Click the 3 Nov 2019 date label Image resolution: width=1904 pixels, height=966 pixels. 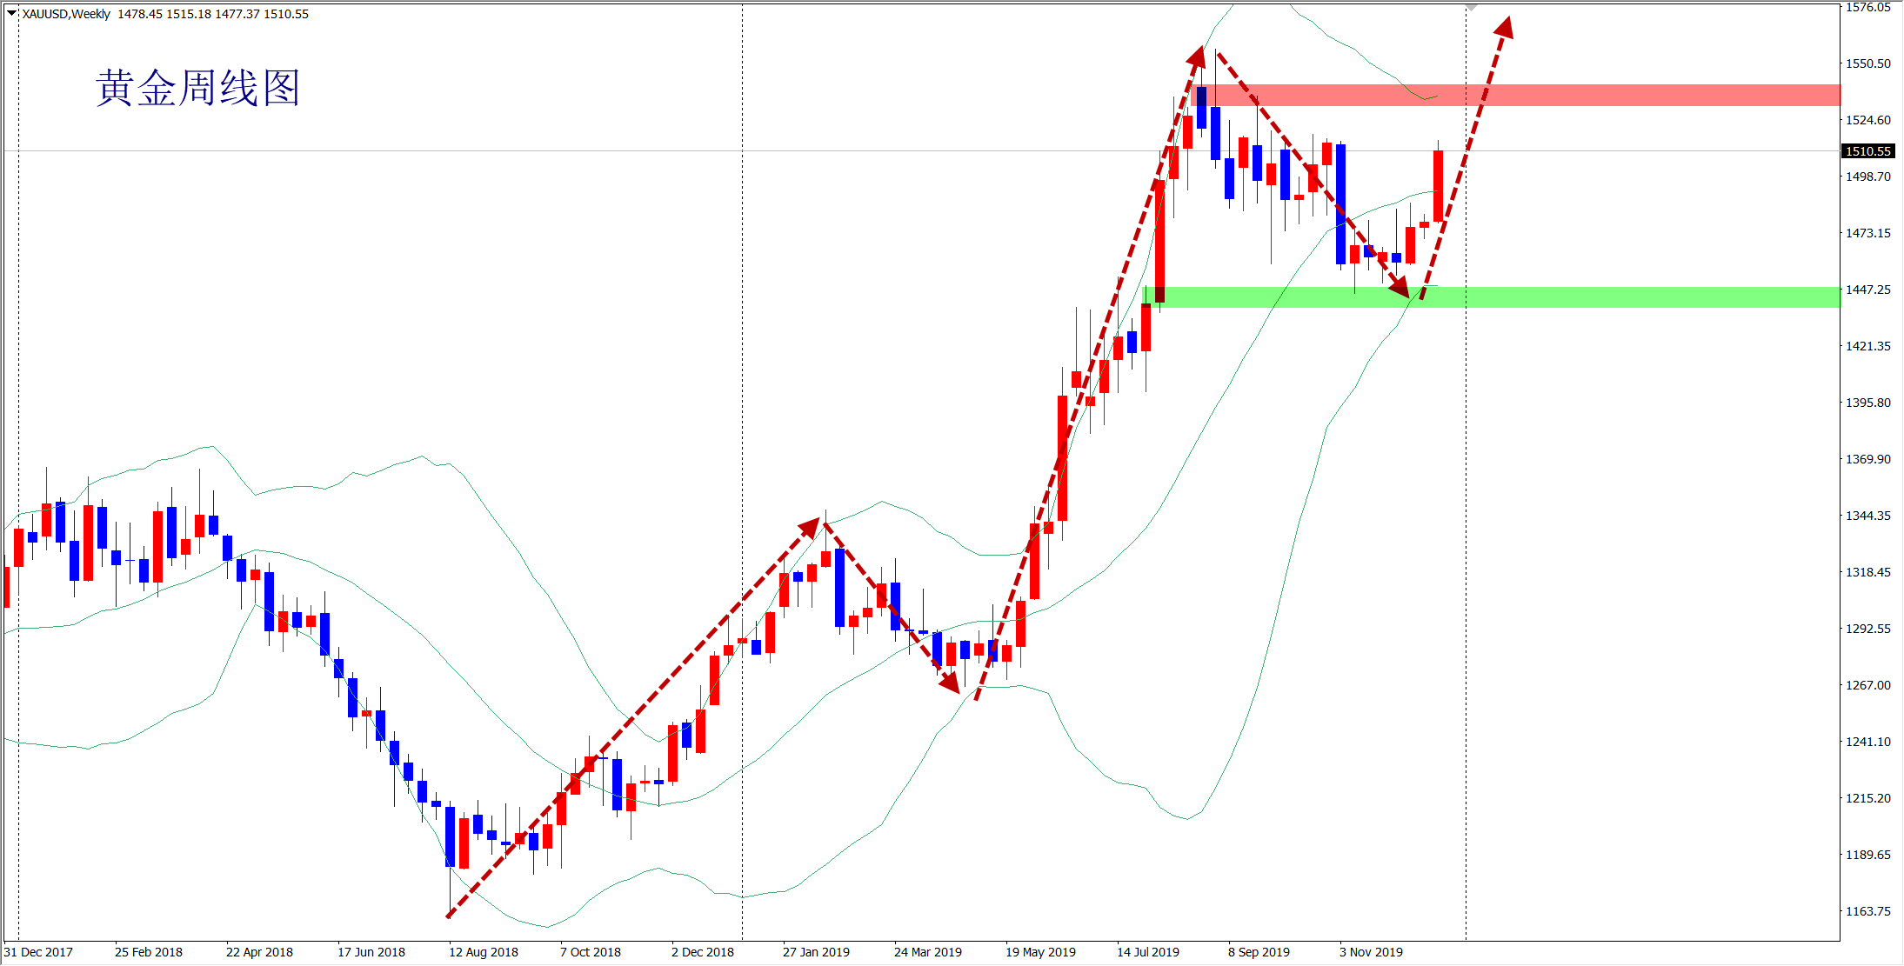pos(1371,952)
